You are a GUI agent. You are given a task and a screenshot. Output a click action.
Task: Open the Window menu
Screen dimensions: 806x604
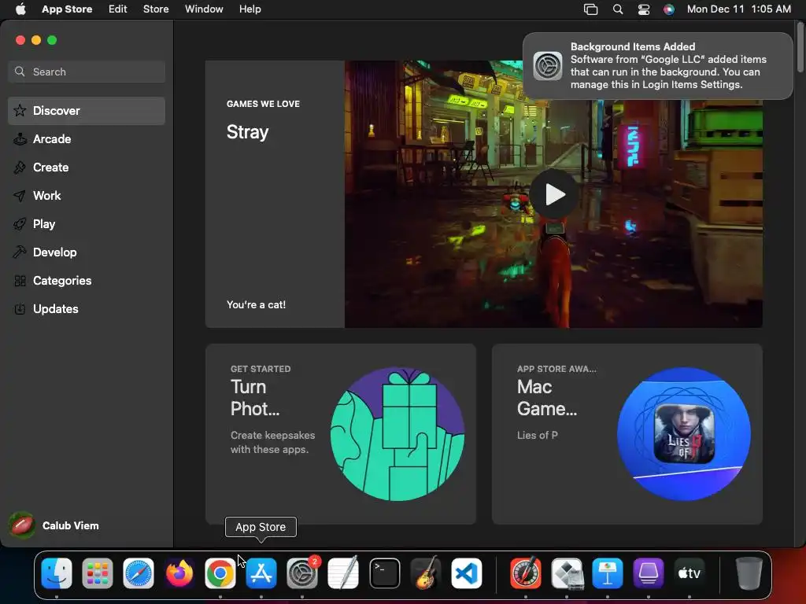[x=204, y=9]
